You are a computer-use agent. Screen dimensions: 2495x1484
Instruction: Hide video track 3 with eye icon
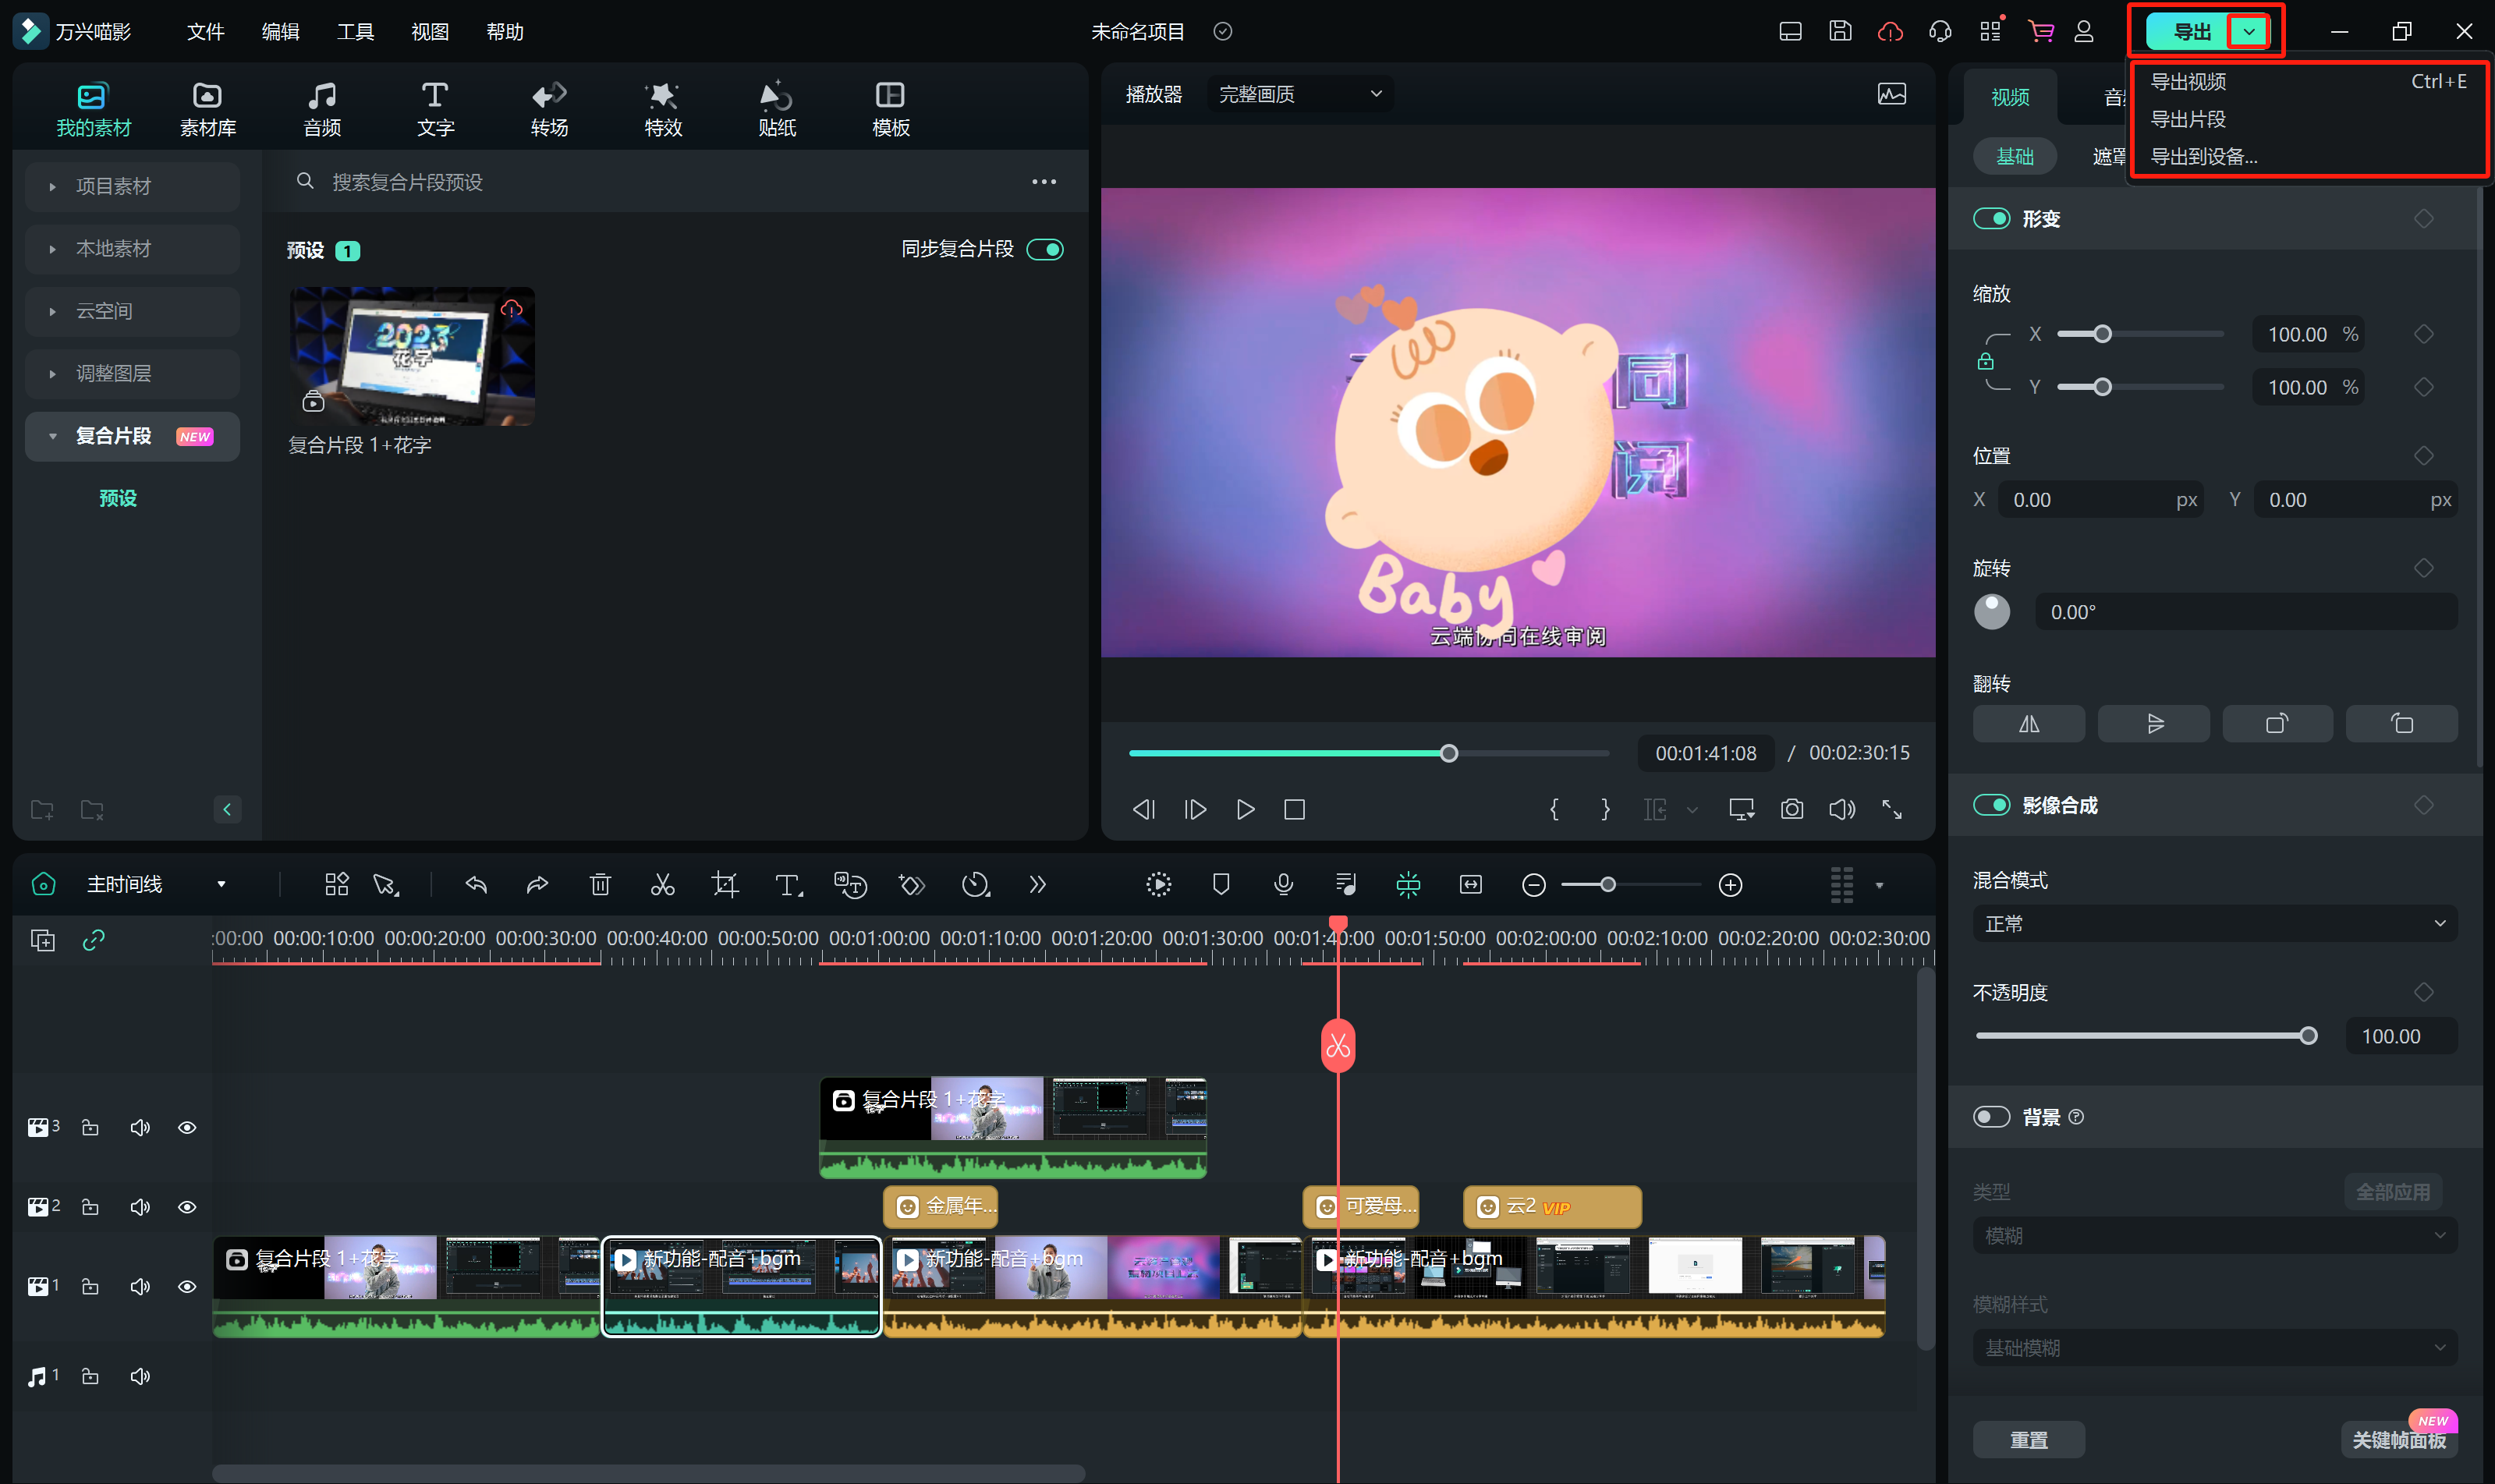tap(187, 1128)
